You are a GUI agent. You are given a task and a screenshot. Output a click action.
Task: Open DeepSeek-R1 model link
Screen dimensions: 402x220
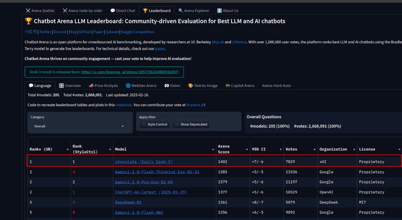128,202
